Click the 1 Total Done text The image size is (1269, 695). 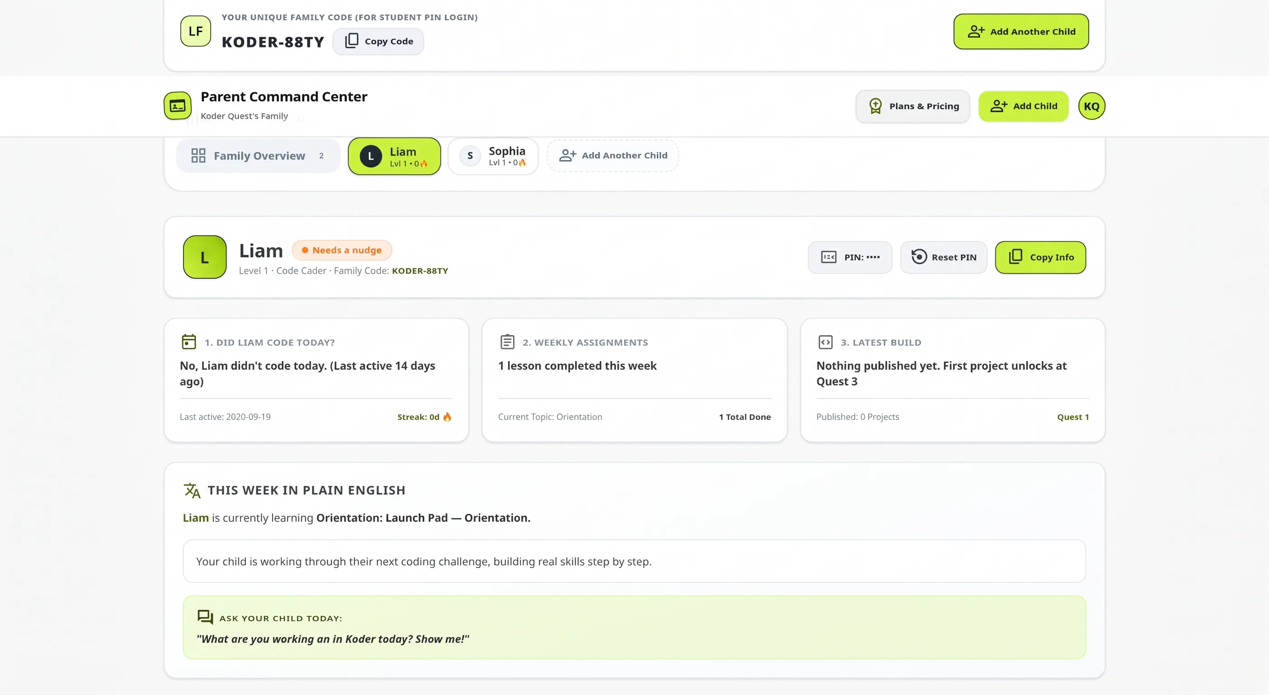[x=745, y=417]
